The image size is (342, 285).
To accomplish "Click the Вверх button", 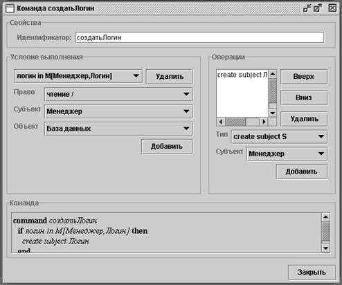I will (x=304, y=77).
